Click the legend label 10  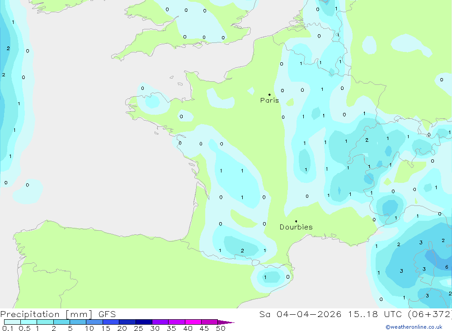coord(89,328)
